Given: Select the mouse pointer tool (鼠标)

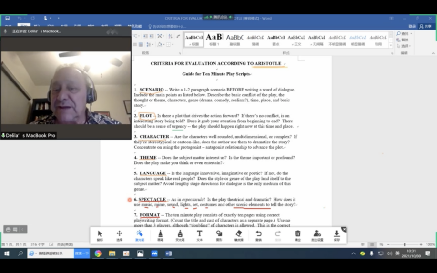Looking at the screenshot, I should point(100,235).
